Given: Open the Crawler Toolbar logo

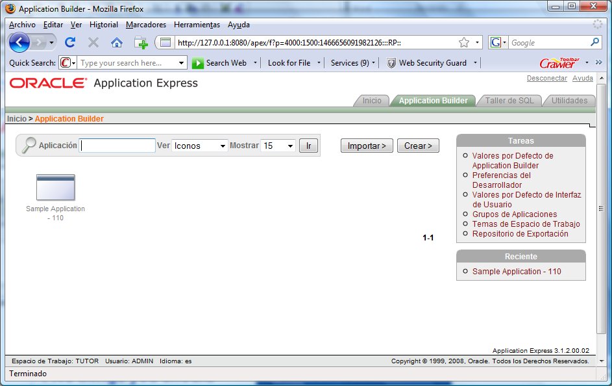Looking at the screenshot, I should [x=559, y=62].
